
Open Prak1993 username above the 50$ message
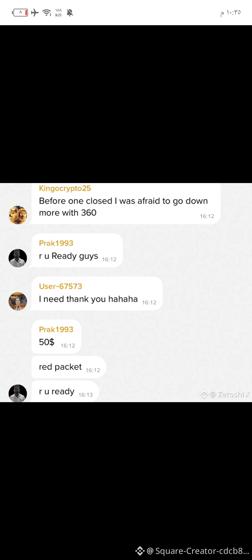[56, 329]
